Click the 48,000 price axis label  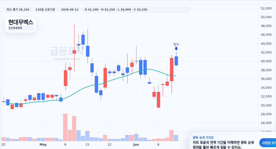[x=266, y=26]
